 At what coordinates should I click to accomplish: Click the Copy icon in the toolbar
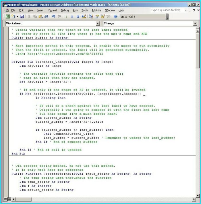tap(35, 17)
